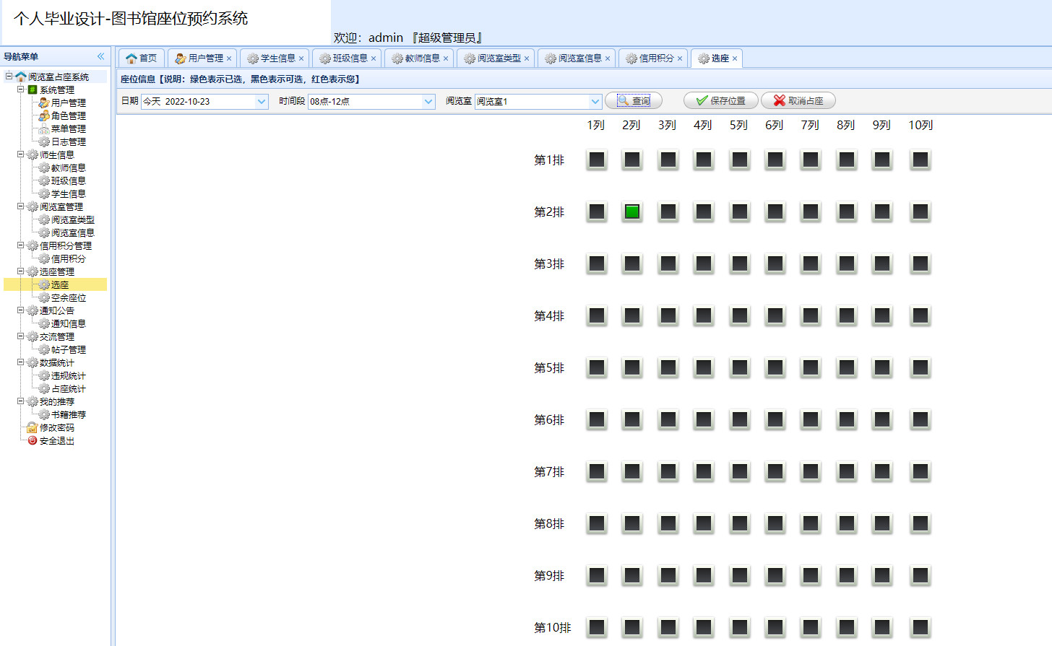The height and width of the screenshot is (646, 1052).
Task: Click the lock icon beside 修改密码
Action: (33, 427)
